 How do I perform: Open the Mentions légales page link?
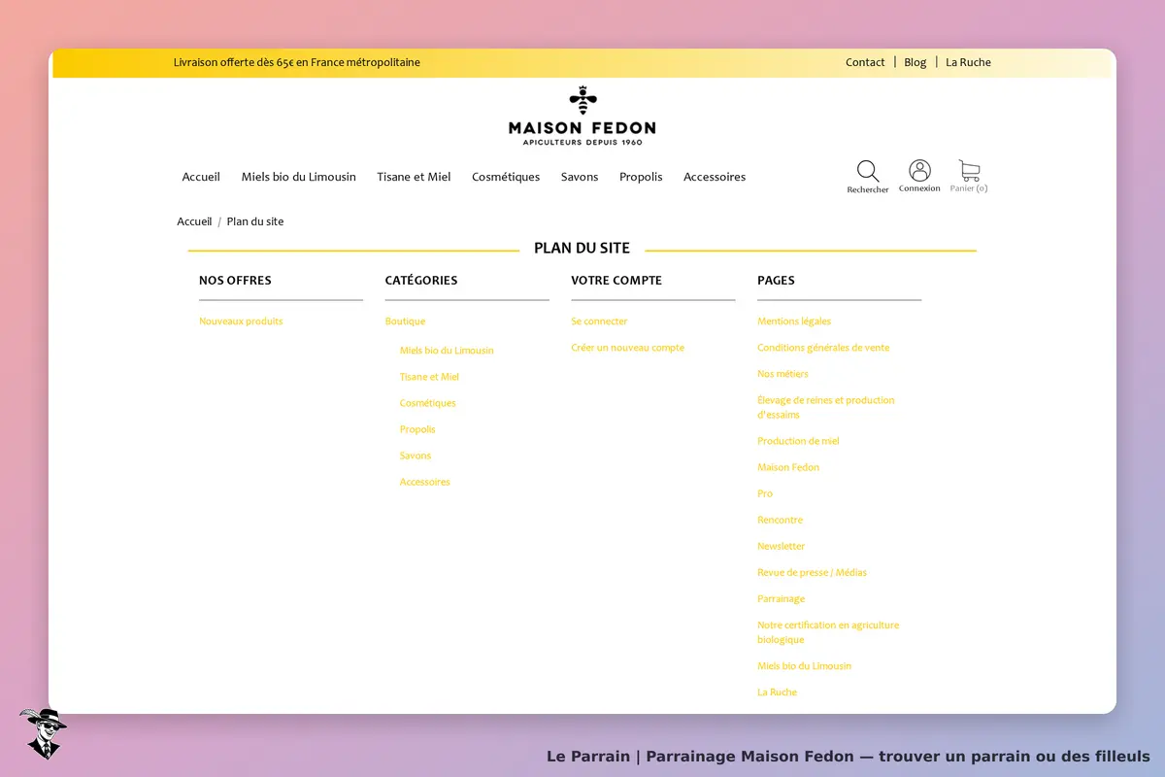[x=794, y=321]
